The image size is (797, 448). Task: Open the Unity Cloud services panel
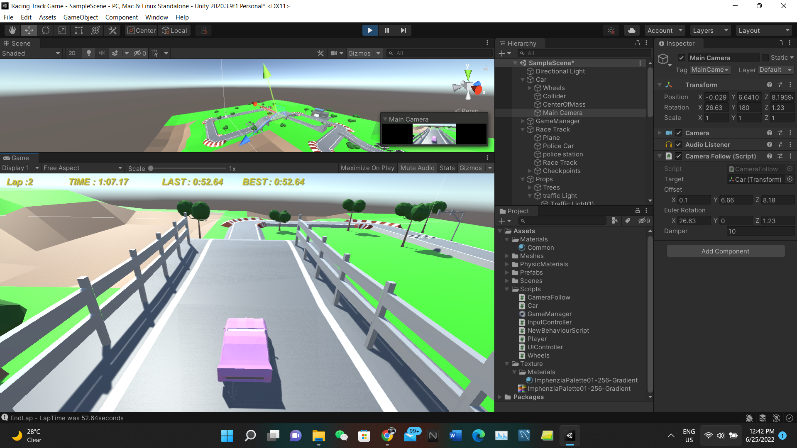631,30
